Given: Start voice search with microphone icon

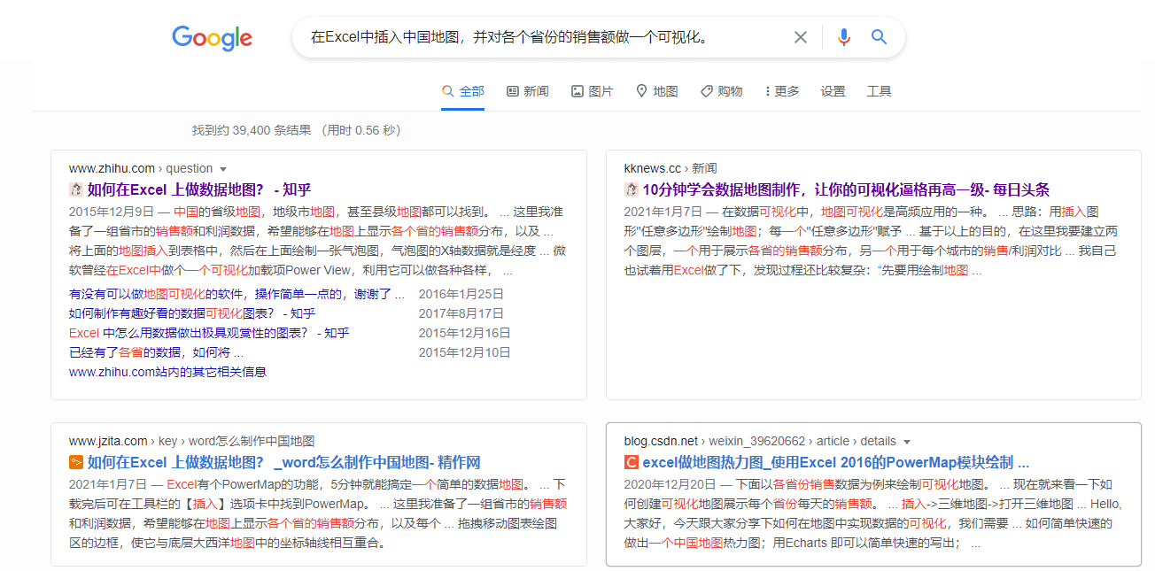Looking at the screenshot, I should pos(843,37).
